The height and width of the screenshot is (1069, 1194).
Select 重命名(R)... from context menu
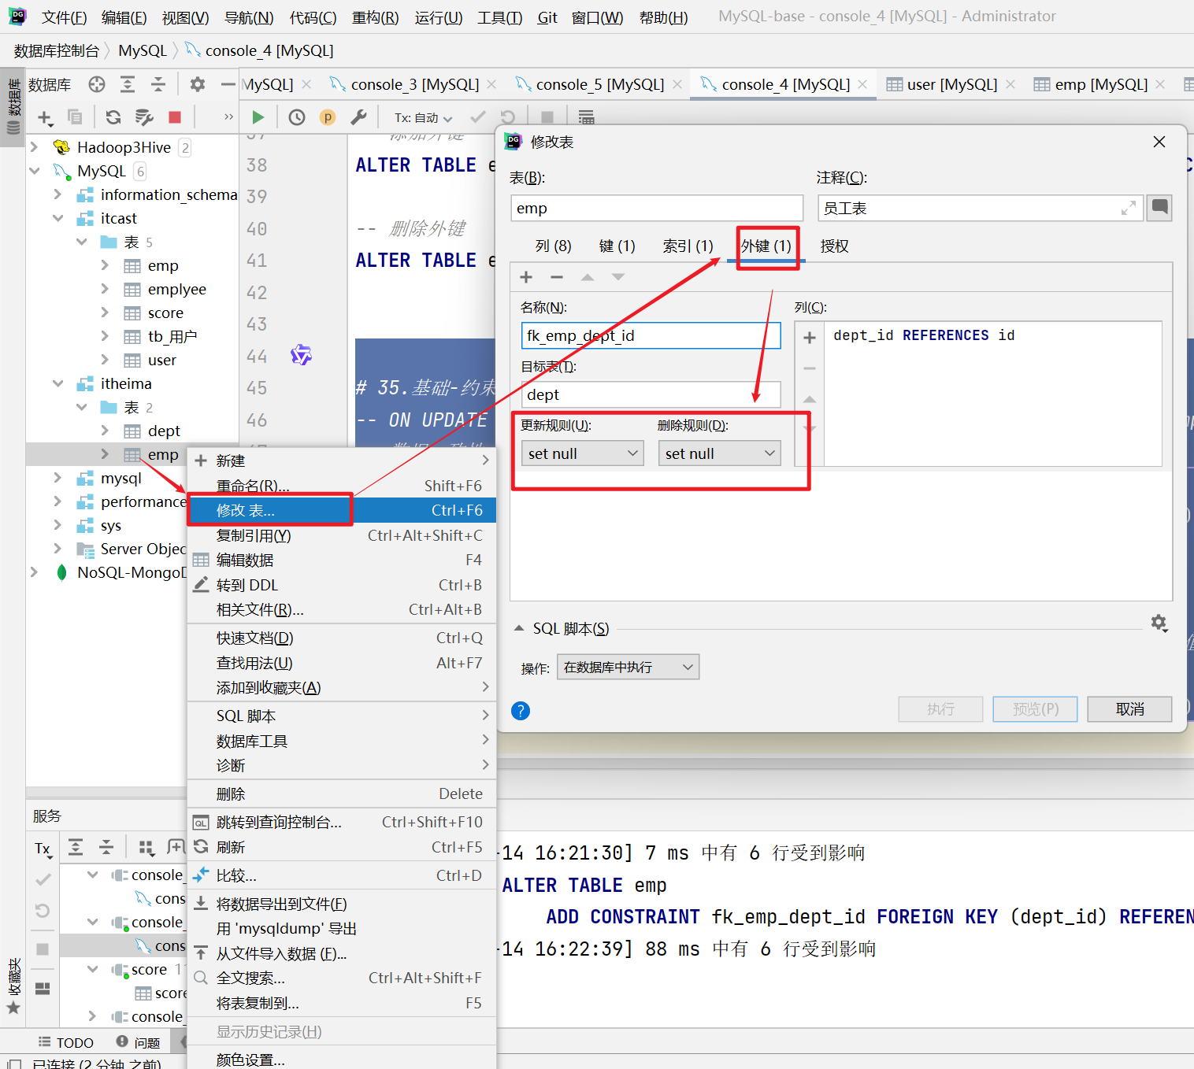pos(342,486)
